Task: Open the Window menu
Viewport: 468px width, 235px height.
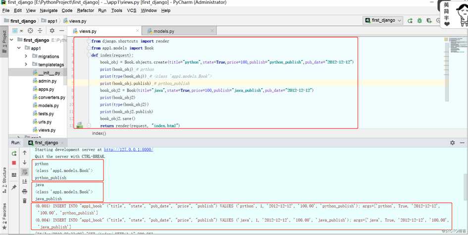Action: point(149,10)
